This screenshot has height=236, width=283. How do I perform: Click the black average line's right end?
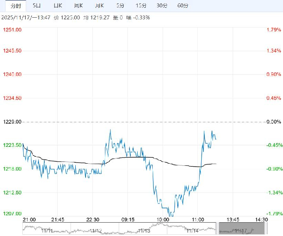pos(215,164)
